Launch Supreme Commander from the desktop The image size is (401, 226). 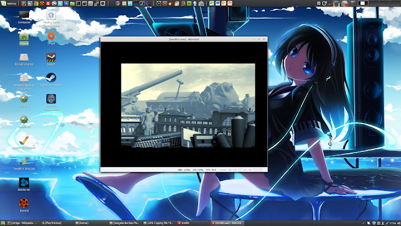tap(51, 102)
